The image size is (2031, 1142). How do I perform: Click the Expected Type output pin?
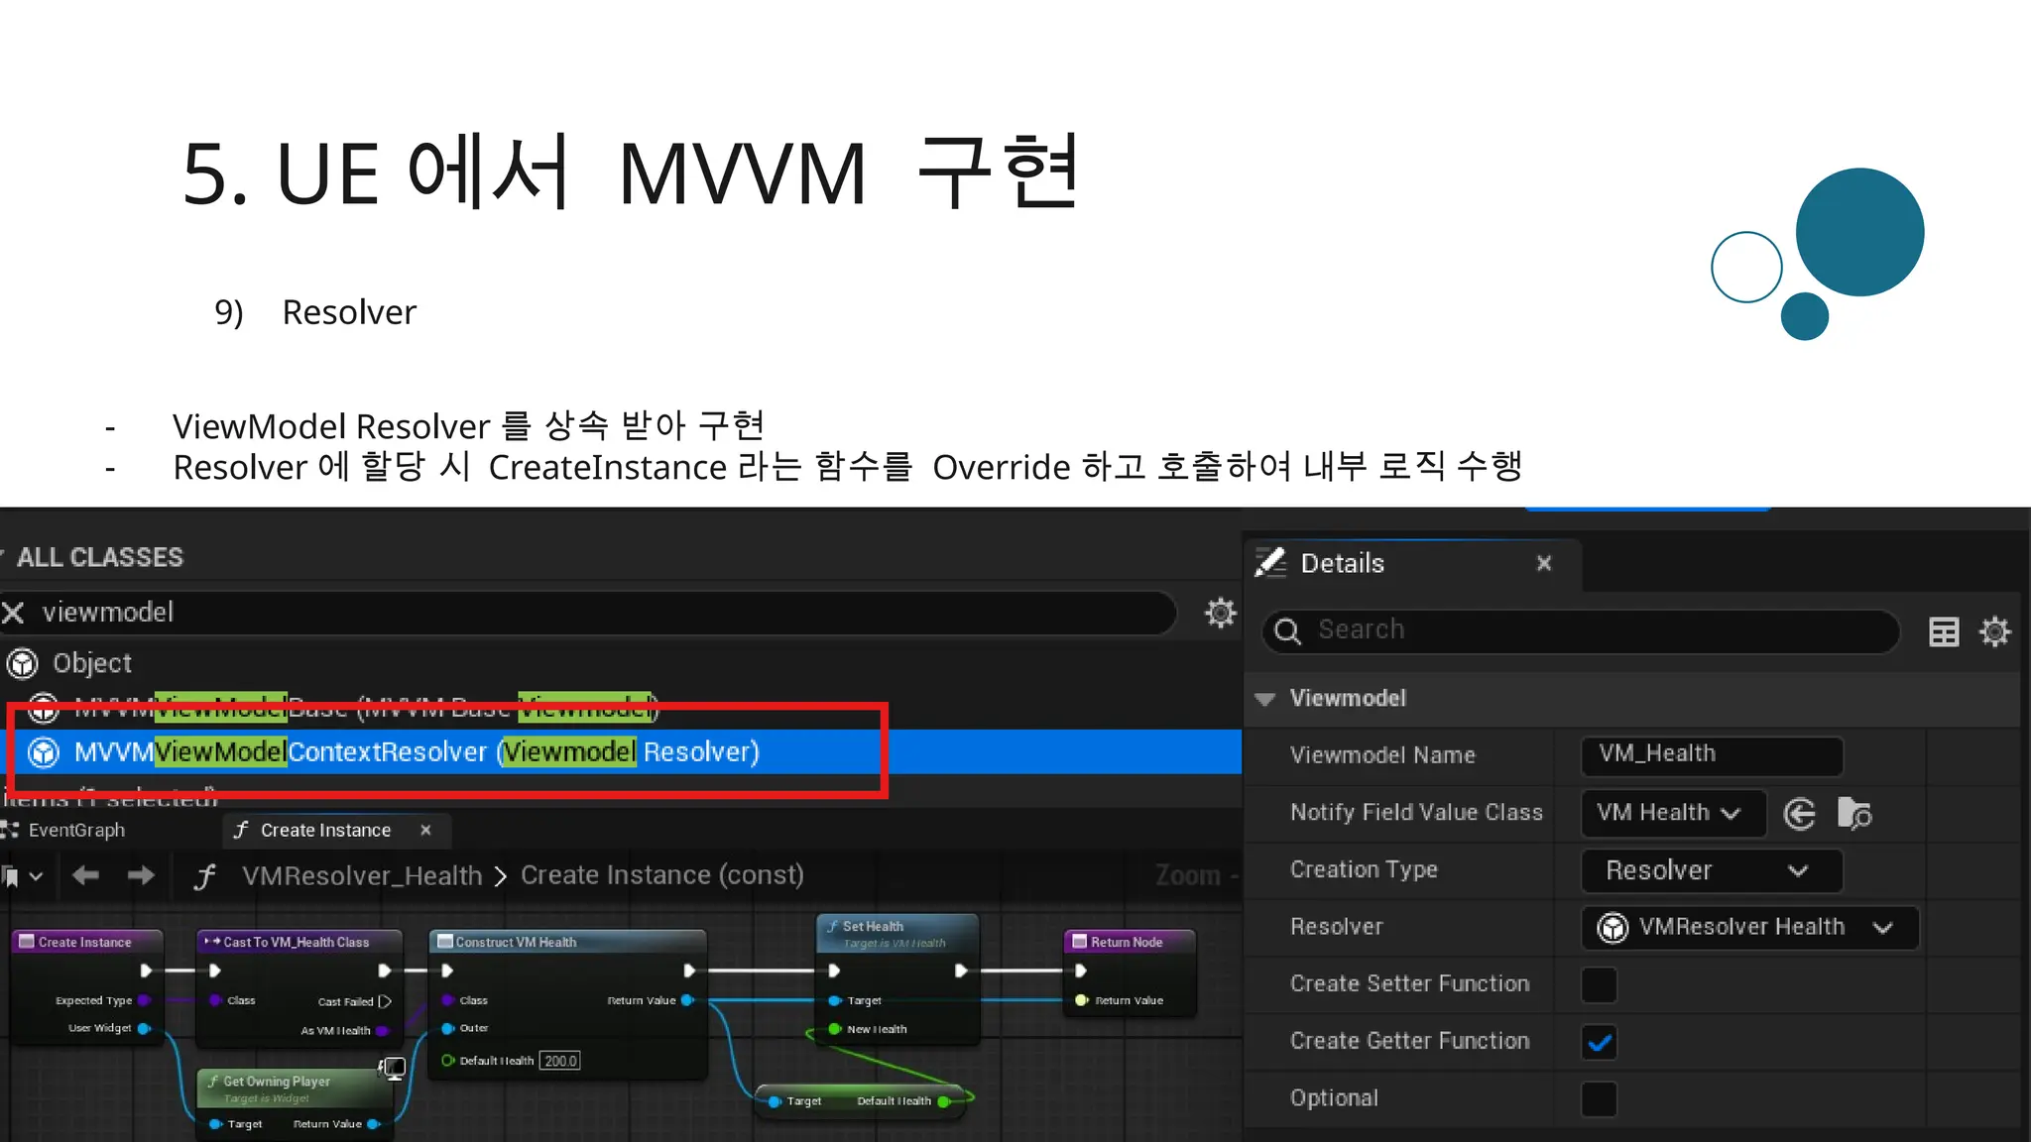[144, 1000]
